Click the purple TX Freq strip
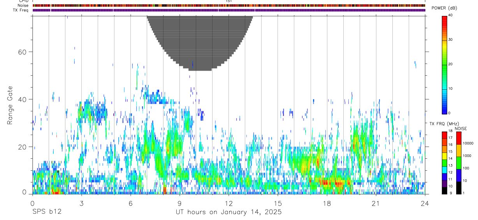 [229, 10]
